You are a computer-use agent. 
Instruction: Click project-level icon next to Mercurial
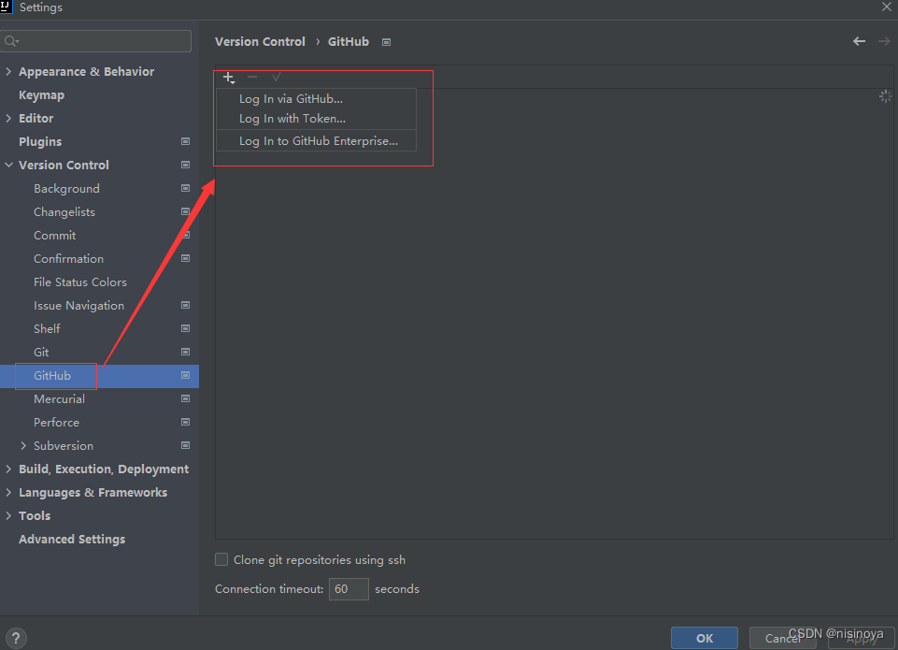coord(186,398)
